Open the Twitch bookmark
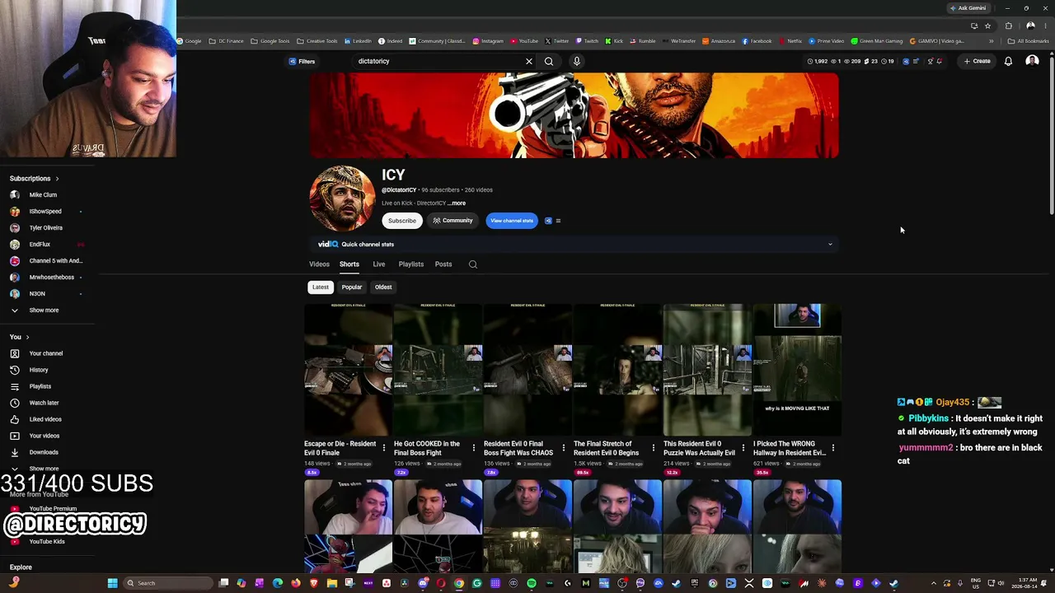 pyautogui.click(x=588, y=41)
